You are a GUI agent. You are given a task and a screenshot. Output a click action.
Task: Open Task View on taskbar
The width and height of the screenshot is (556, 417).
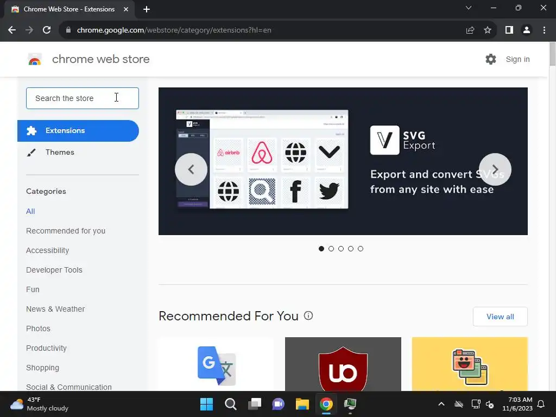pos(254,404)
